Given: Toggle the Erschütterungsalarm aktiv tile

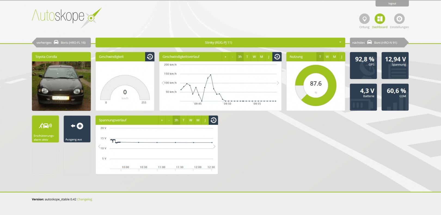Looking at the screenshot, I should point(45,129).
